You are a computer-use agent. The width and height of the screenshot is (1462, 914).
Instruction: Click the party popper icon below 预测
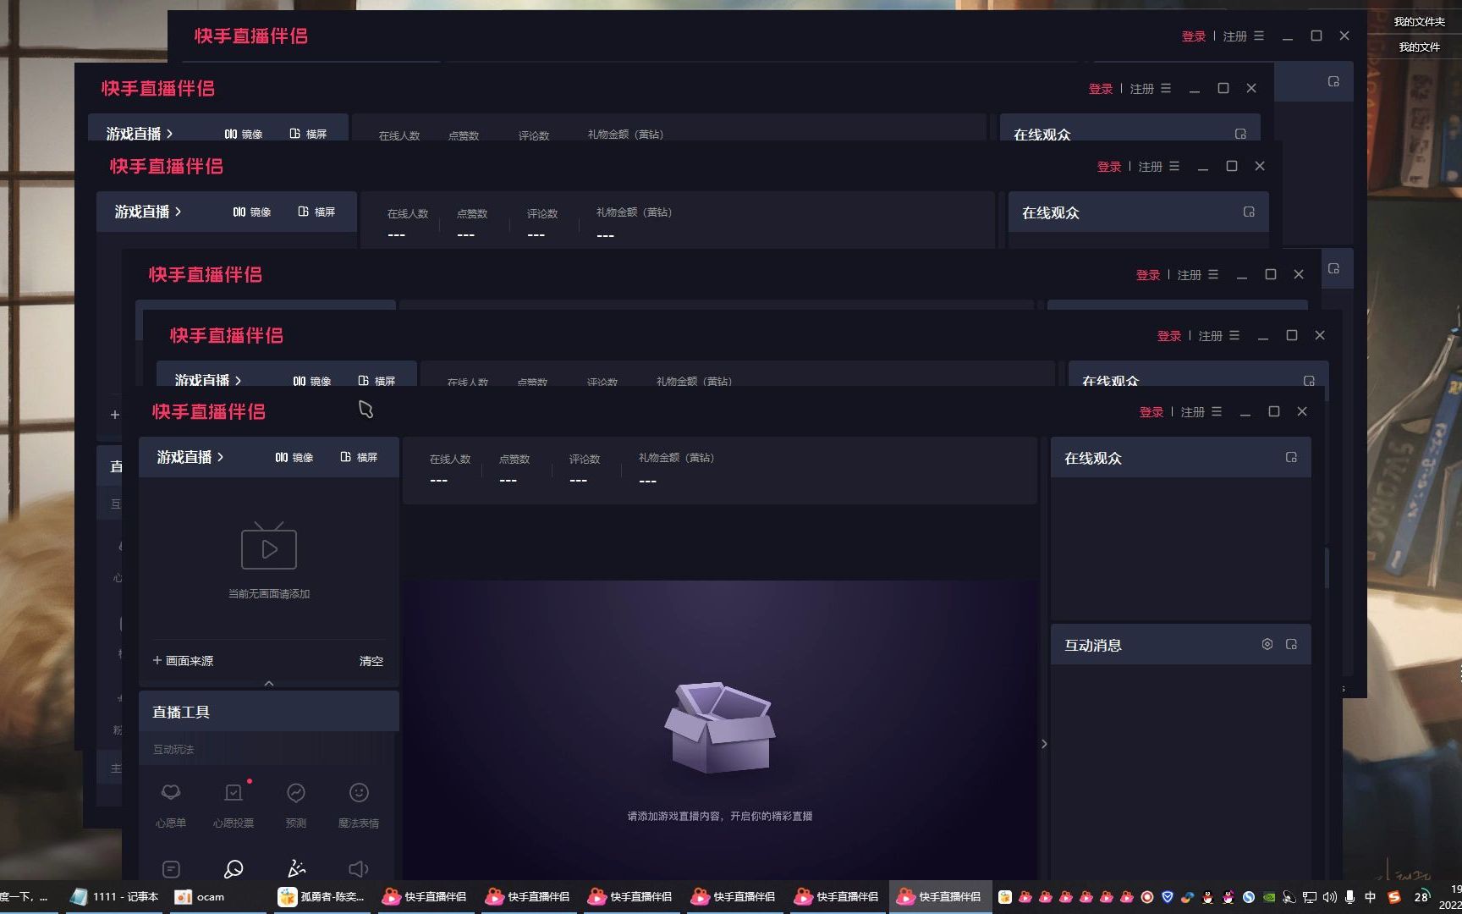point(296,869)
